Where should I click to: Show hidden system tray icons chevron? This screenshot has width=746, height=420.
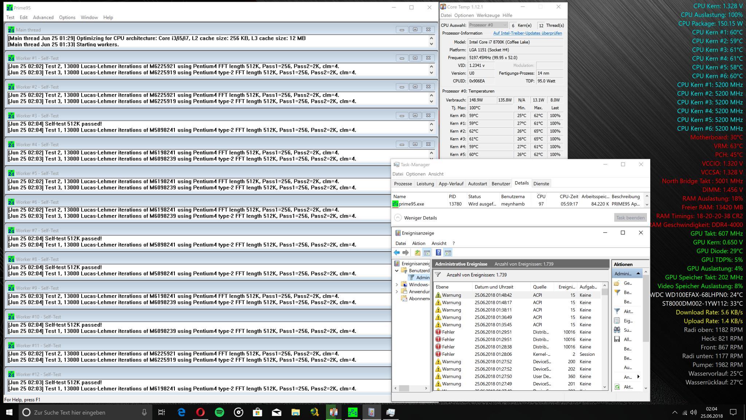(x=675, y=412)
